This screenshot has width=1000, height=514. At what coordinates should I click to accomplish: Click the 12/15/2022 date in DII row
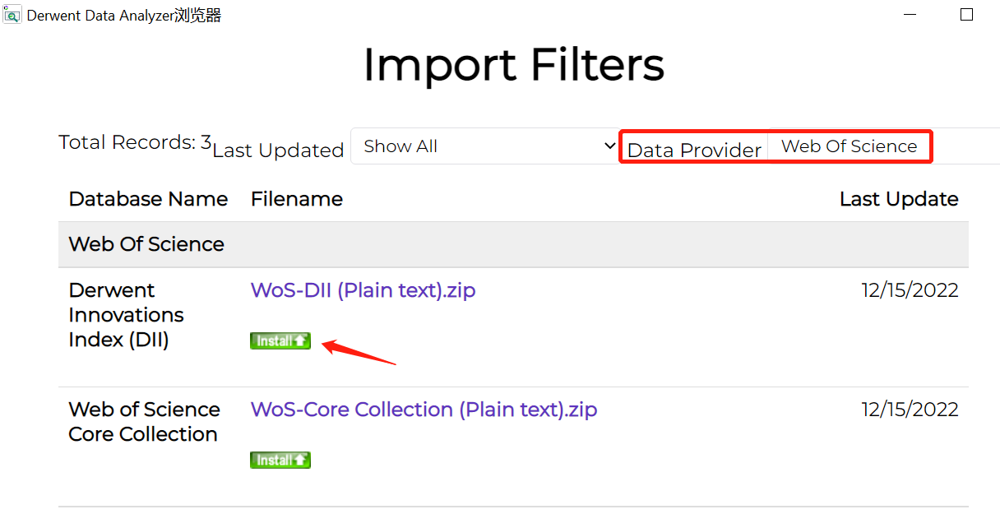[x=910, y=290]
